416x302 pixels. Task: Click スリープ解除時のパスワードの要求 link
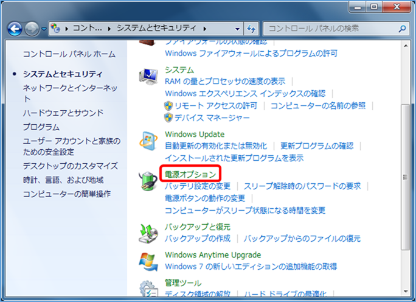(x=302, y=186)
